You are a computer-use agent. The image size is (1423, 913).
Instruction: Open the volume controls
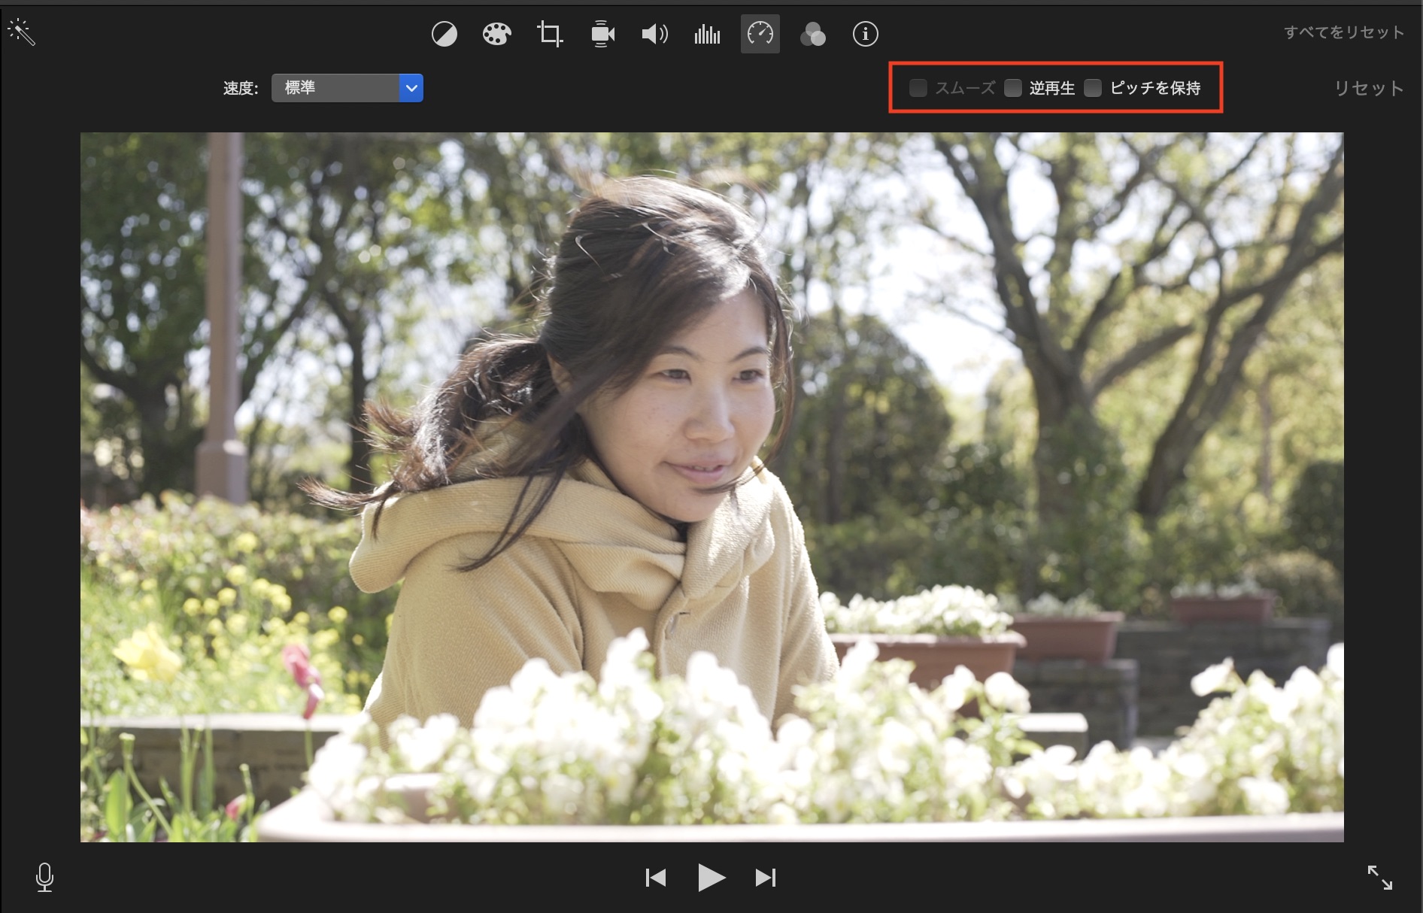click(654, 34)
